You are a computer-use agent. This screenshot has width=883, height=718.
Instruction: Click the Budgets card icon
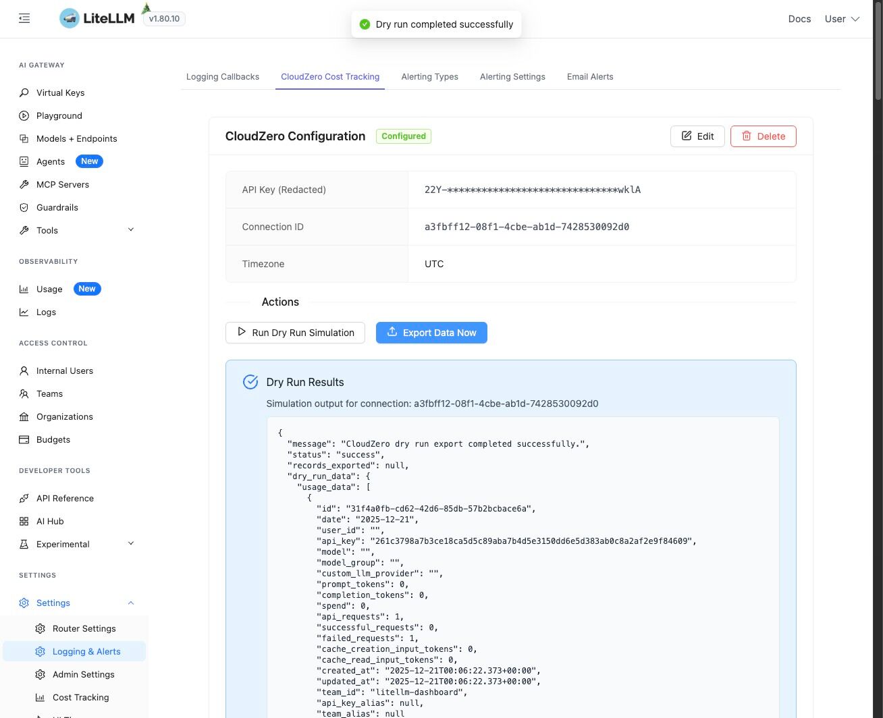(x=24, y=439)
